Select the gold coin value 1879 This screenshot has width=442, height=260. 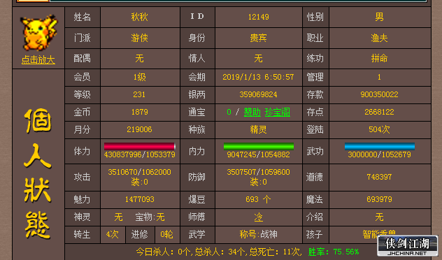[140, 112]
